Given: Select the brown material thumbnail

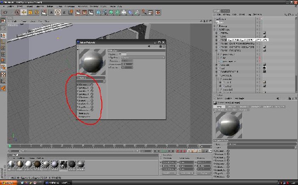Looking at the screenshot, I should (37, 165).
